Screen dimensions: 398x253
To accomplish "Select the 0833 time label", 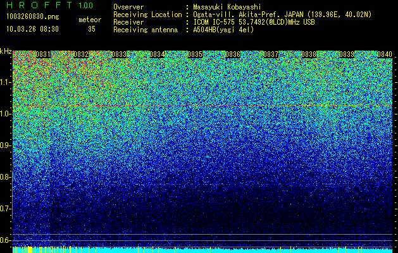I will tap(120, 54).
